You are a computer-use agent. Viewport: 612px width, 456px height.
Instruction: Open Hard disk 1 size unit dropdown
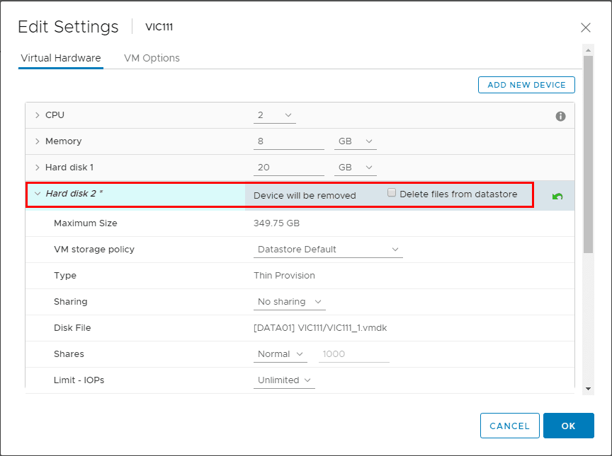355,168
